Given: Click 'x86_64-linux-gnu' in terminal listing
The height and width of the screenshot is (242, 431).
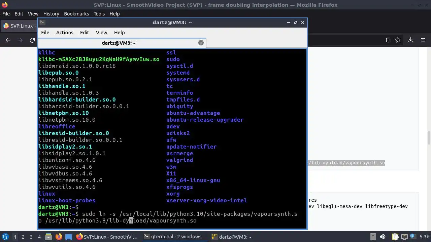Looking at the screenshot, I should pyautogui.click(x=193, y=180).
